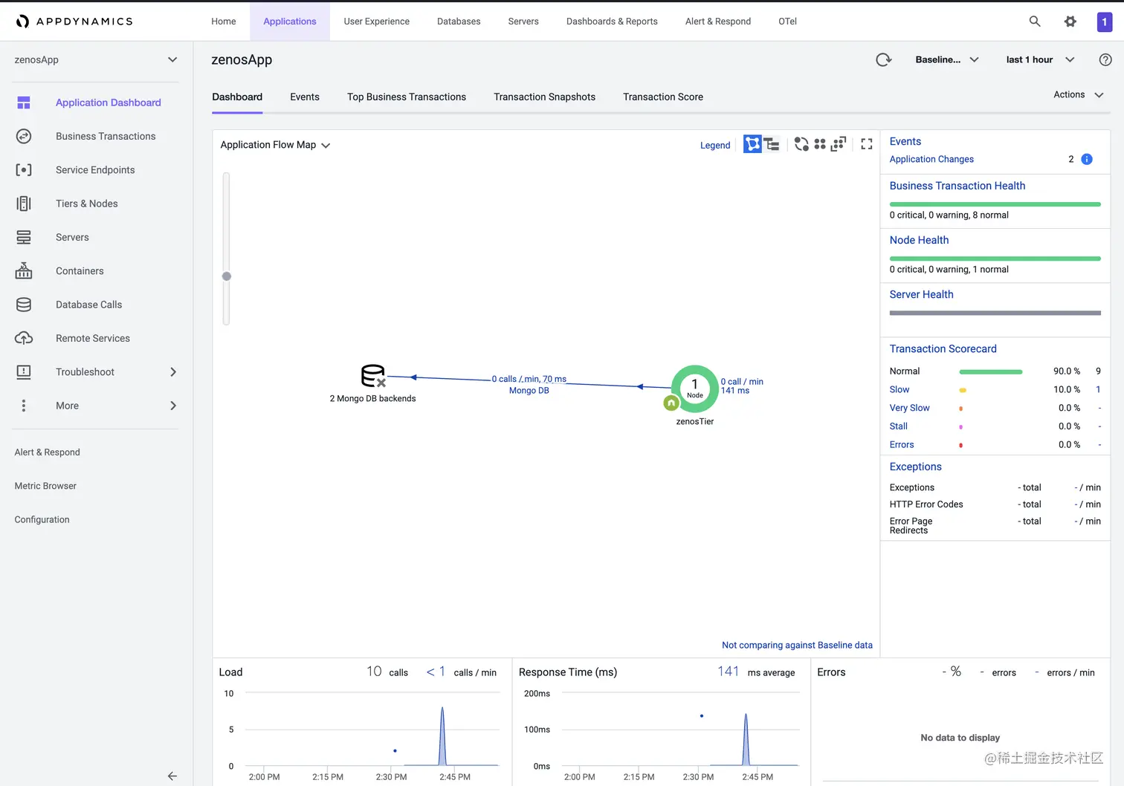This screenshot has width=1124, height=786.
Task: Click the Application Changes info icon
Action: coord(1087,159)
